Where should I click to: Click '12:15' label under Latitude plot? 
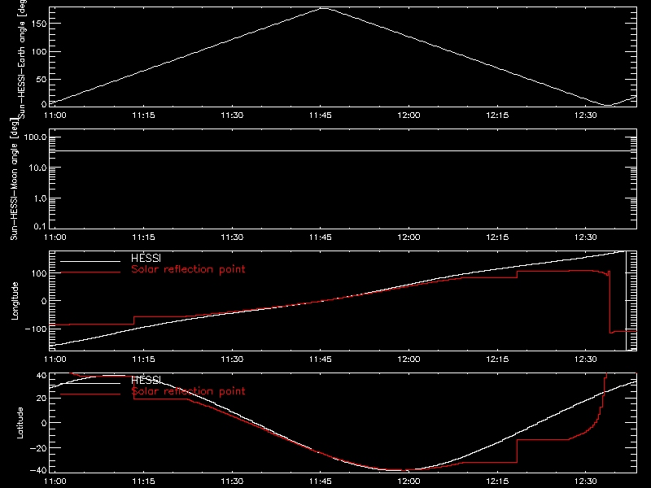click(x=497, y=481)
